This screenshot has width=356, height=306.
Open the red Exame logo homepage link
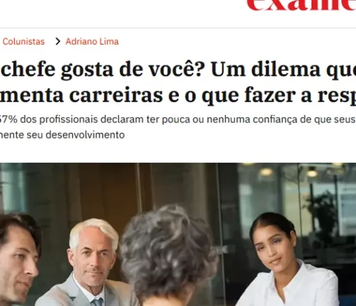(302, 5)
